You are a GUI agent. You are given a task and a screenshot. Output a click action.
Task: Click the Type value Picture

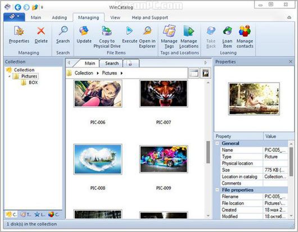tap(276, 157)
